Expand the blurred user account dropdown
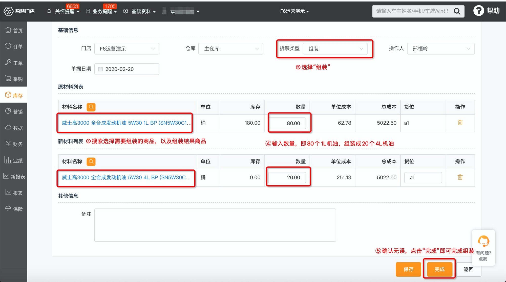This screenshot has height=282, width=506. [x=181, y=11]
